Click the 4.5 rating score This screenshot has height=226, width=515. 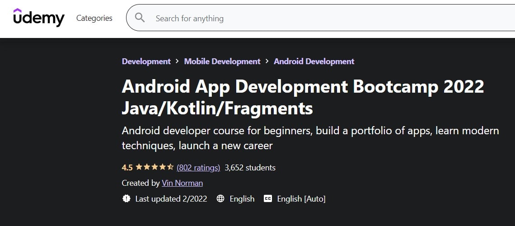[127, 168]
